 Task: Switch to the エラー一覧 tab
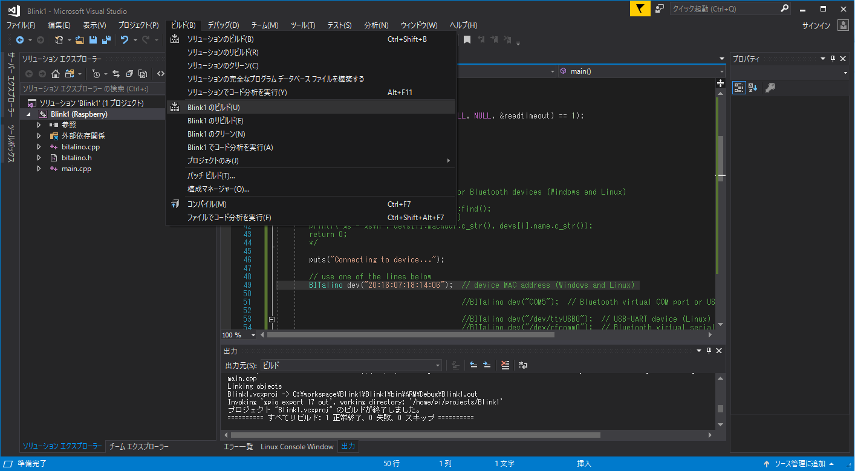pos(238,447)
